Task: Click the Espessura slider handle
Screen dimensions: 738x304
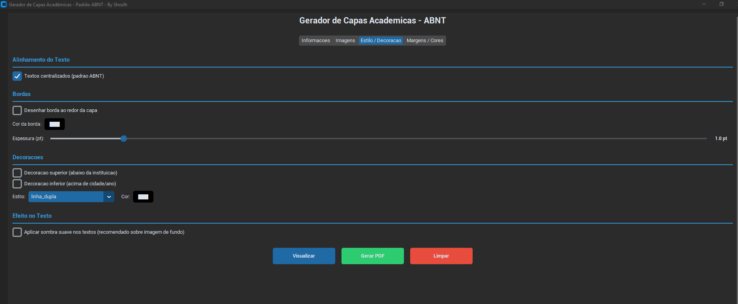Action: point(124,139)
